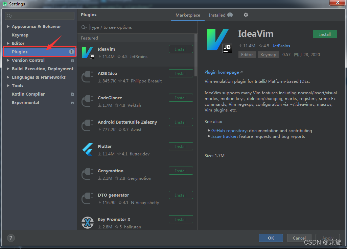The image size is (347, 249).
Task: Click the Cancel button
Action: 299,238
